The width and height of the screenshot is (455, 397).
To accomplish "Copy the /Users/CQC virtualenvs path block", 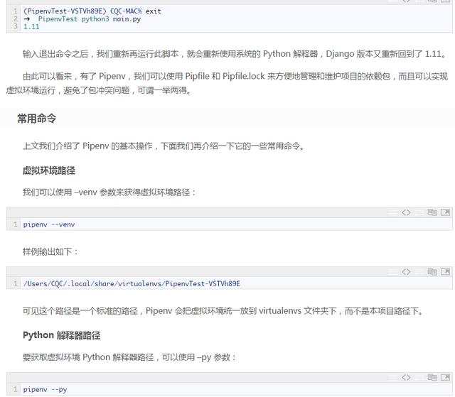I will tap(432, 272).
